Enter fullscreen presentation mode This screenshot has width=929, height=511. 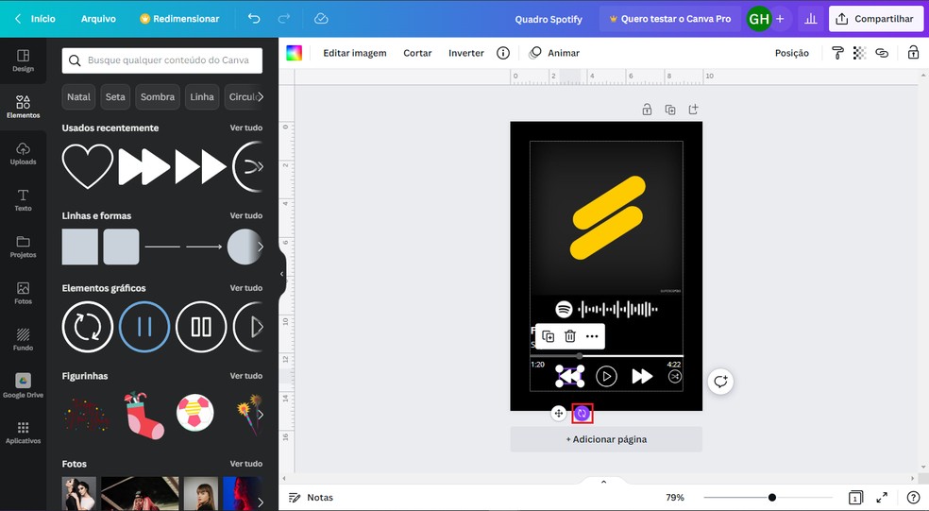[882, 498]
